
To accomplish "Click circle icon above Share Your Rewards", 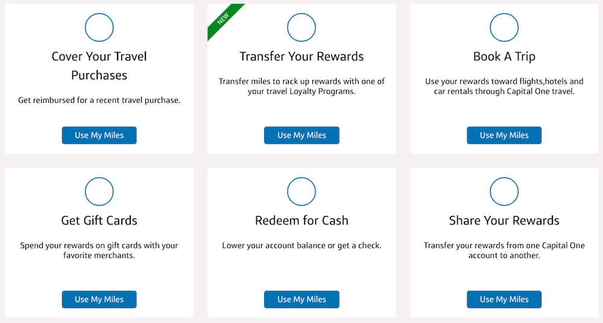I will point(504,191).
